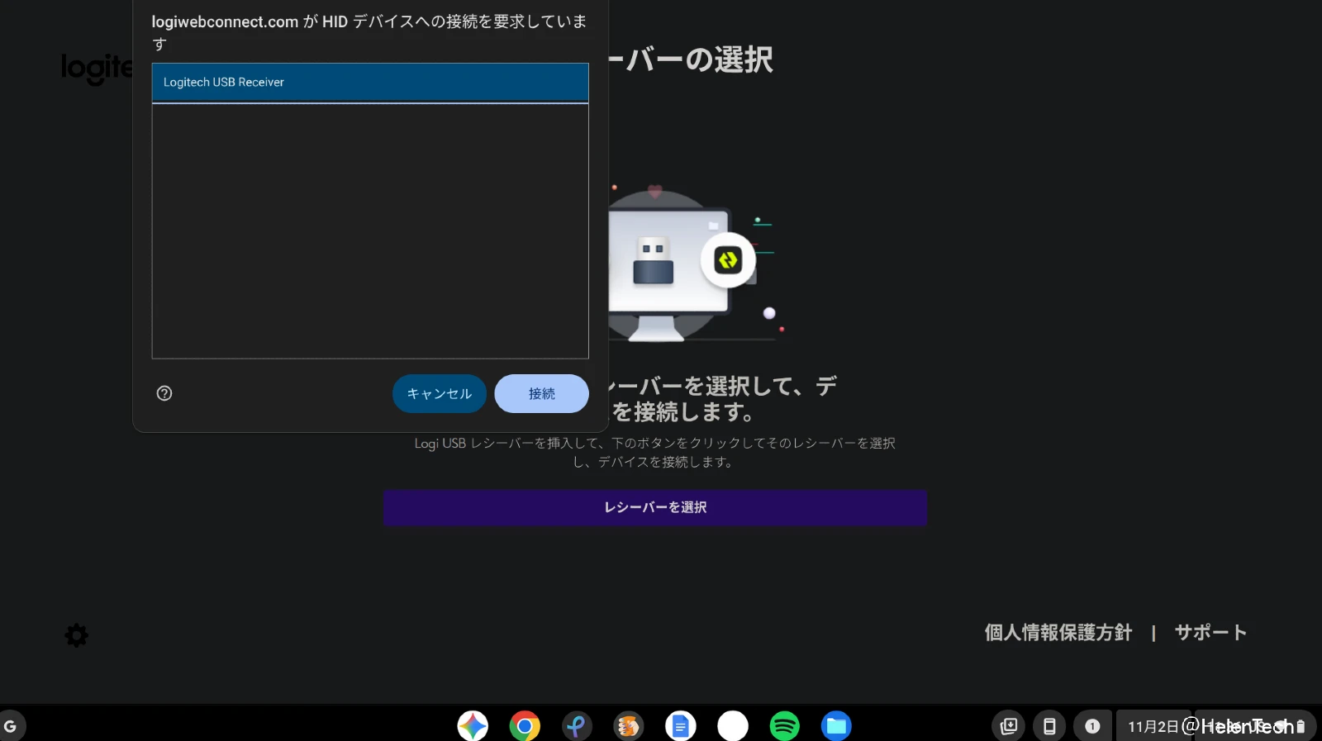The width and height of the screenshot is (1322, 741).
Task: Open the 個人情報保護方針 privacy policy link
Action: [1058, 633]
